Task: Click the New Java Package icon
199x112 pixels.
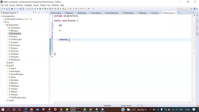Action: pyautogui.click(x=55, y=9)
